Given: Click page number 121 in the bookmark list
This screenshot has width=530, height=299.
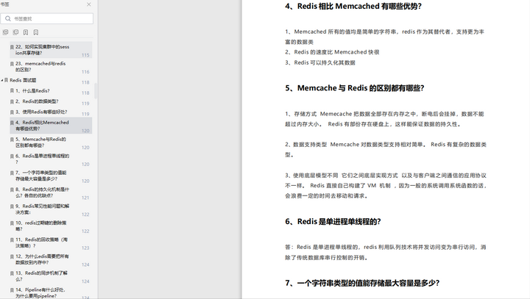Looking at the screenshot, I should click(x=85, y=198).
